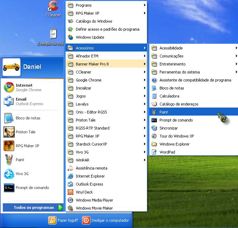
Task: Open the Vivo 3G folder in programs list
Action: point(106,152)
